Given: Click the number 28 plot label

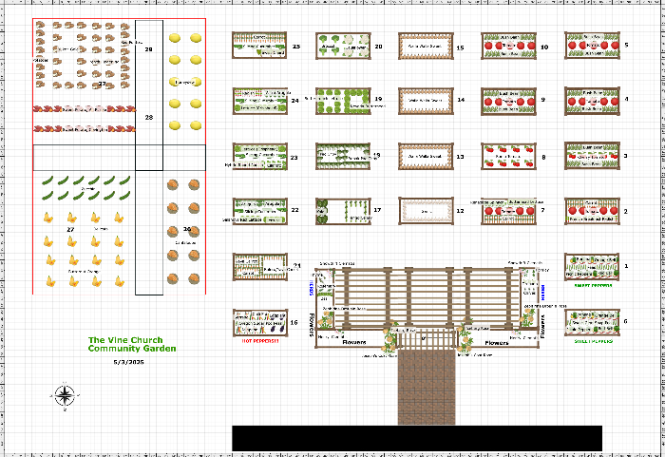Looking at the screenshot, I should 149,117.
